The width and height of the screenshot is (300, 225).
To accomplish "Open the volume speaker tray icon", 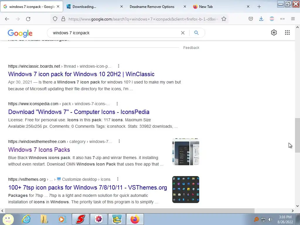I will [x=270, y=219].
